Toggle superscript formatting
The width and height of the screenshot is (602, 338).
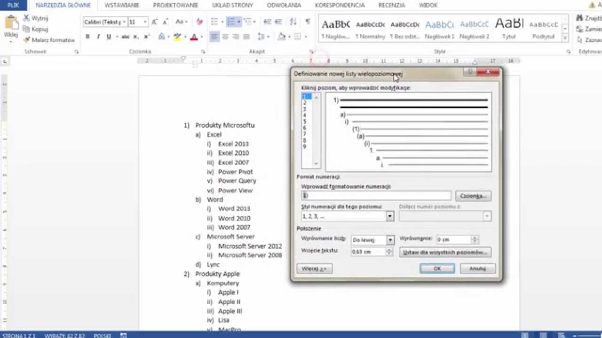pyautogui.click(x=146, y=37)
